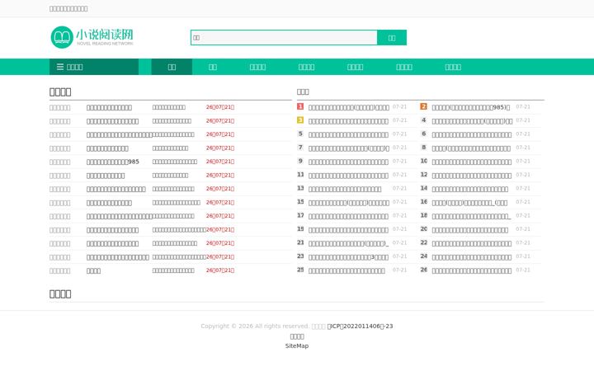Click the green book logo icon
This screenshot has height=371, width=594.
pos(62,37)
